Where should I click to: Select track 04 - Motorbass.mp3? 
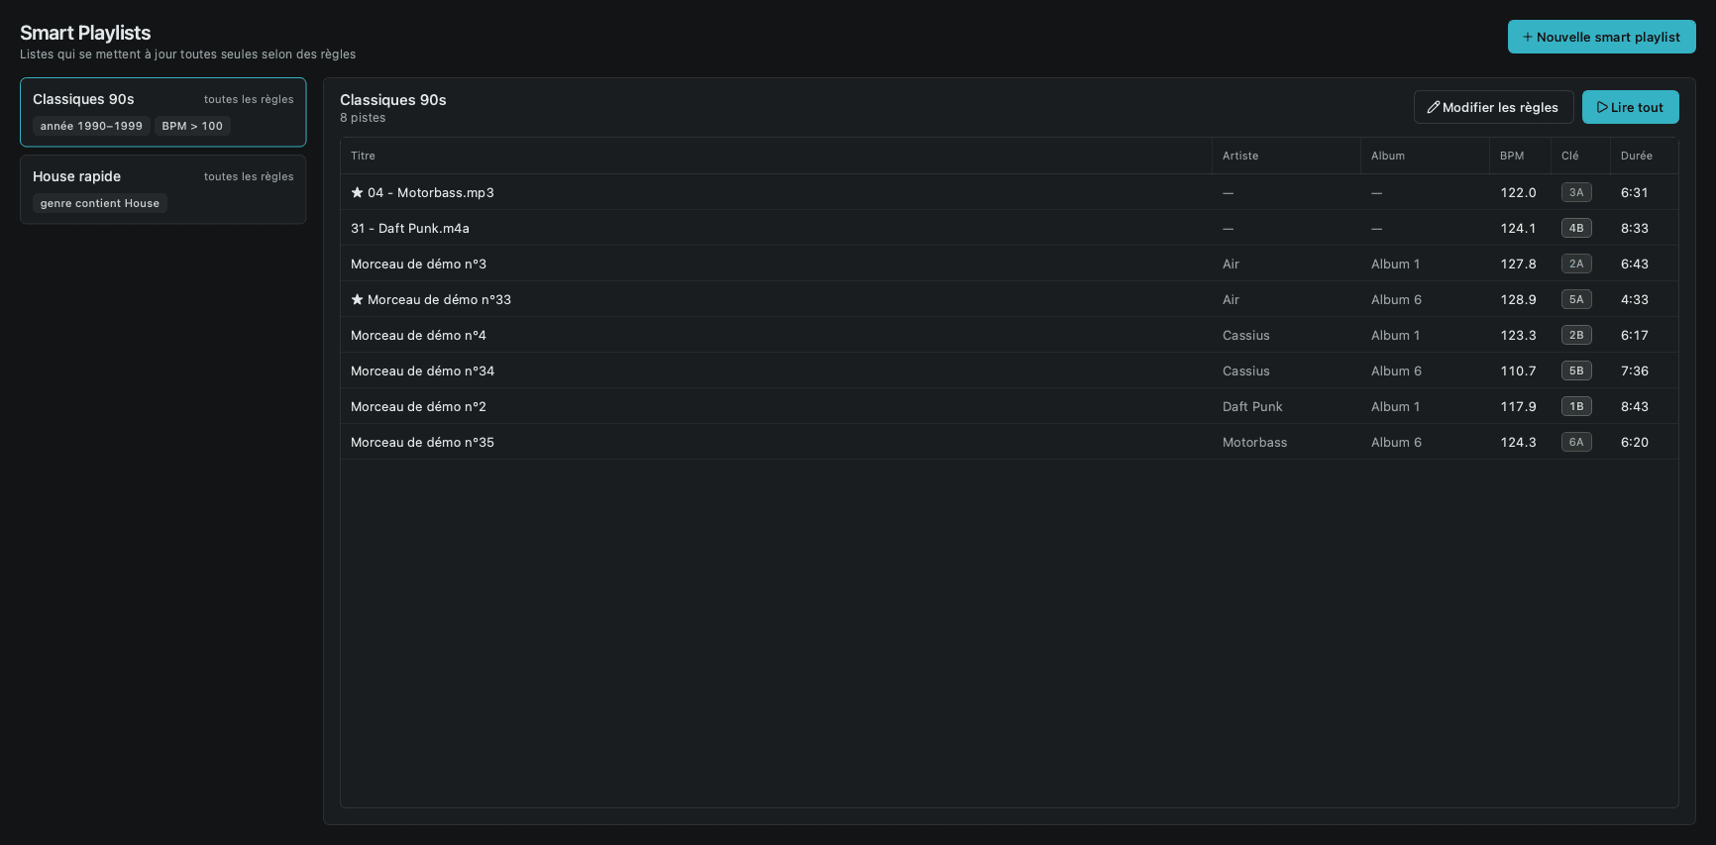click(1010, 192)
